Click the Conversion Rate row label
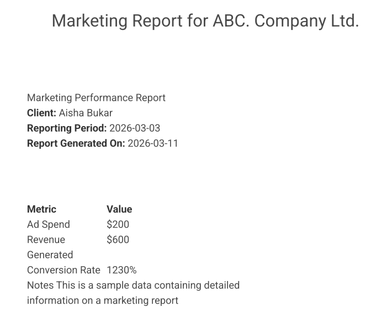 click(63, 270)
